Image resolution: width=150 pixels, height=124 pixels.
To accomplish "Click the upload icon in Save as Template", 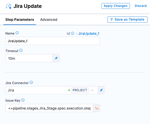I will 111,20.
